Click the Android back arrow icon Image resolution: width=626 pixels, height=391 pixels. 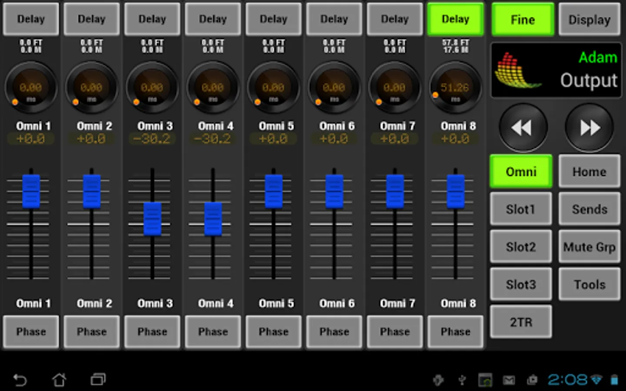click(x=20, y=380)
